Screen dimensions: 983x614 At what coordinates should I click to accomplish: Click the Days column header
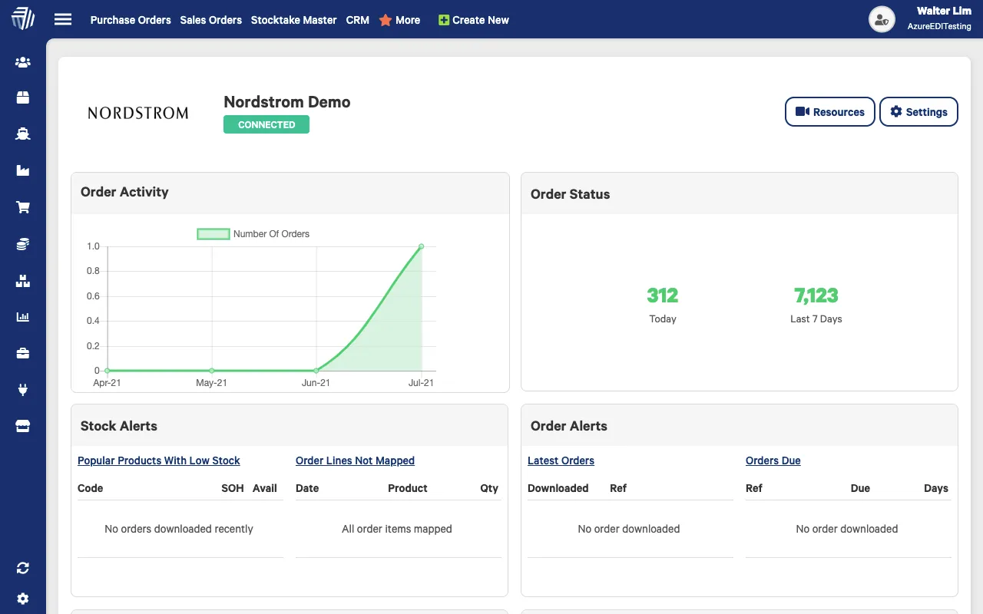point(936,488)
